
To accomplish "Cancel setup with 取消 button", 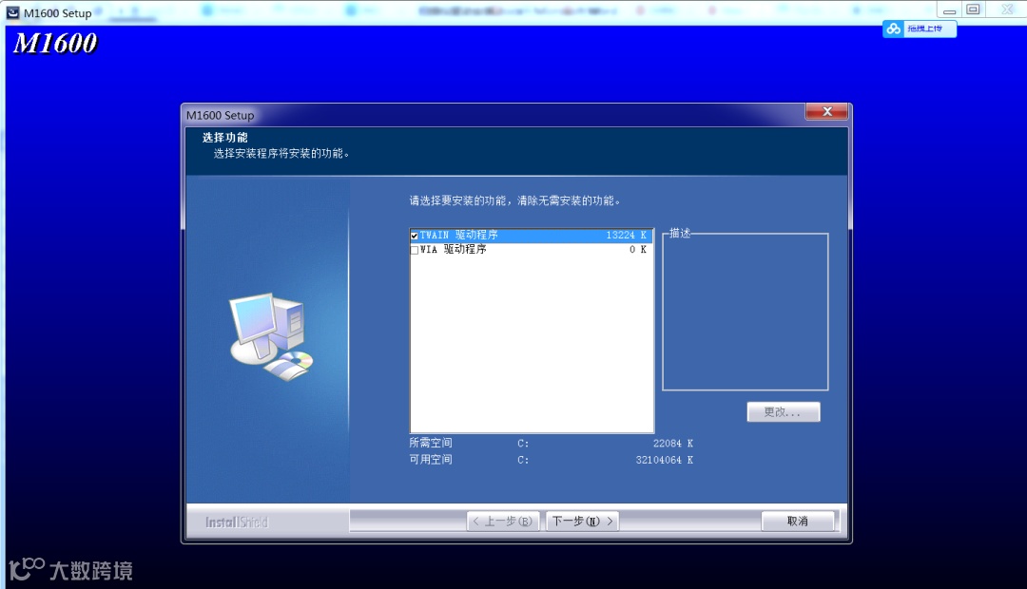I will (x=798, y=521).
